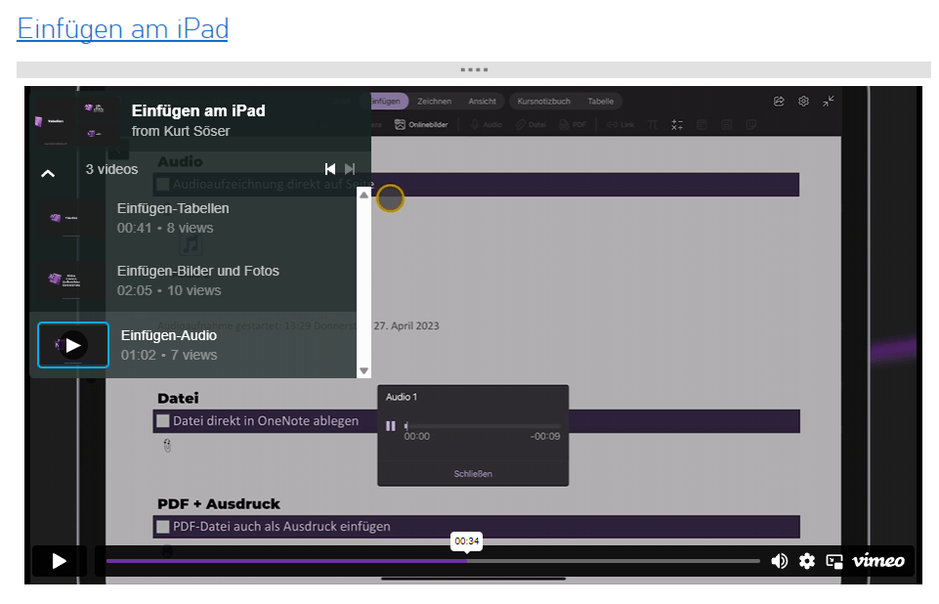Click the '00:34' timestamp tooltip

click(x=466, y=541)
